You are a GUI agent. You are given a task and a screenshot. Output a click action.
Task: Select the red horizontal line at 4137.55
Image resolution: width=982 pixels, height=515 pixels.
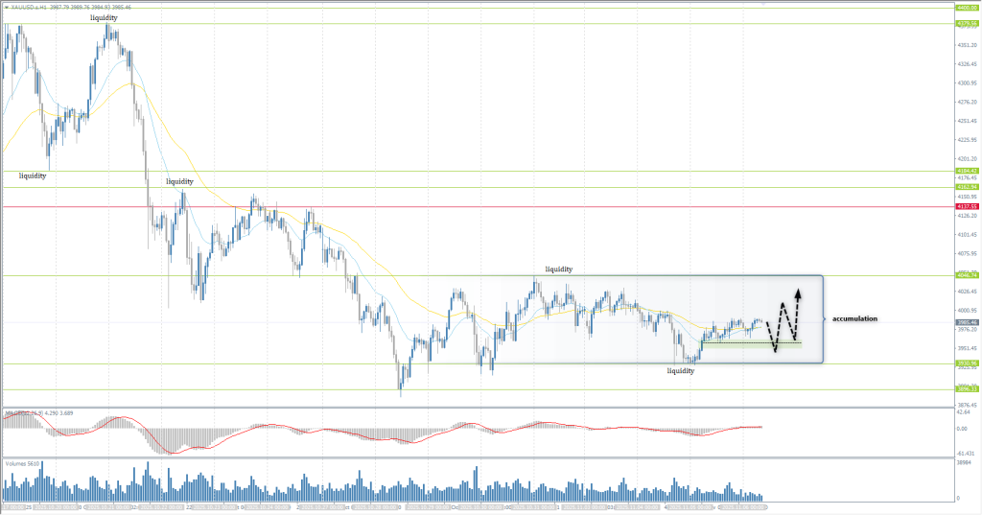point(479,206)
